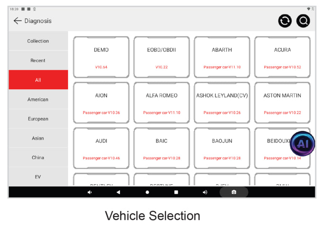Launch the floating AI assistant button
The width and height of the screenshot is (323, 228).
click(x=302, y=144)
